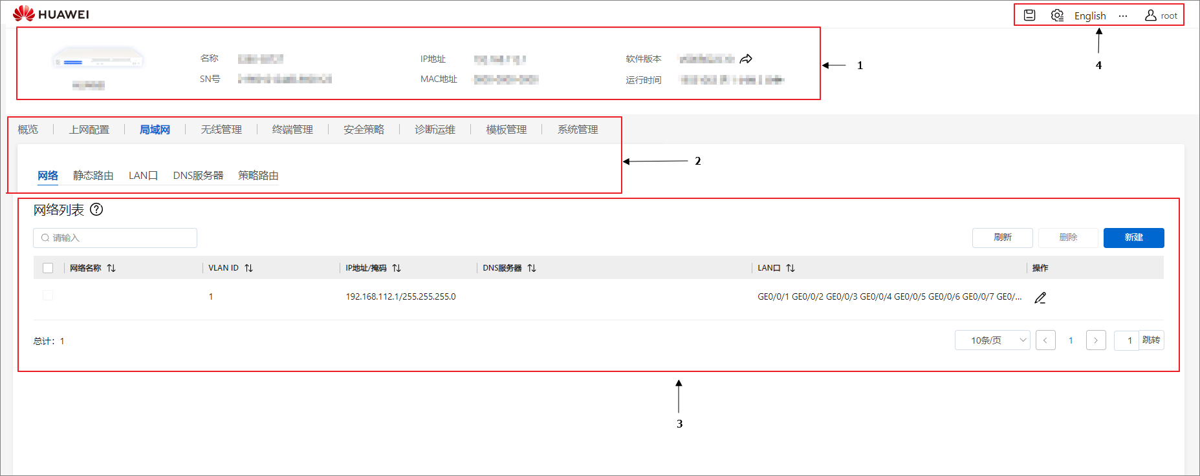Click the 删除 button
This screenshot has width=1200, height=476.
pyautogui.click(x=1068, y=238)
